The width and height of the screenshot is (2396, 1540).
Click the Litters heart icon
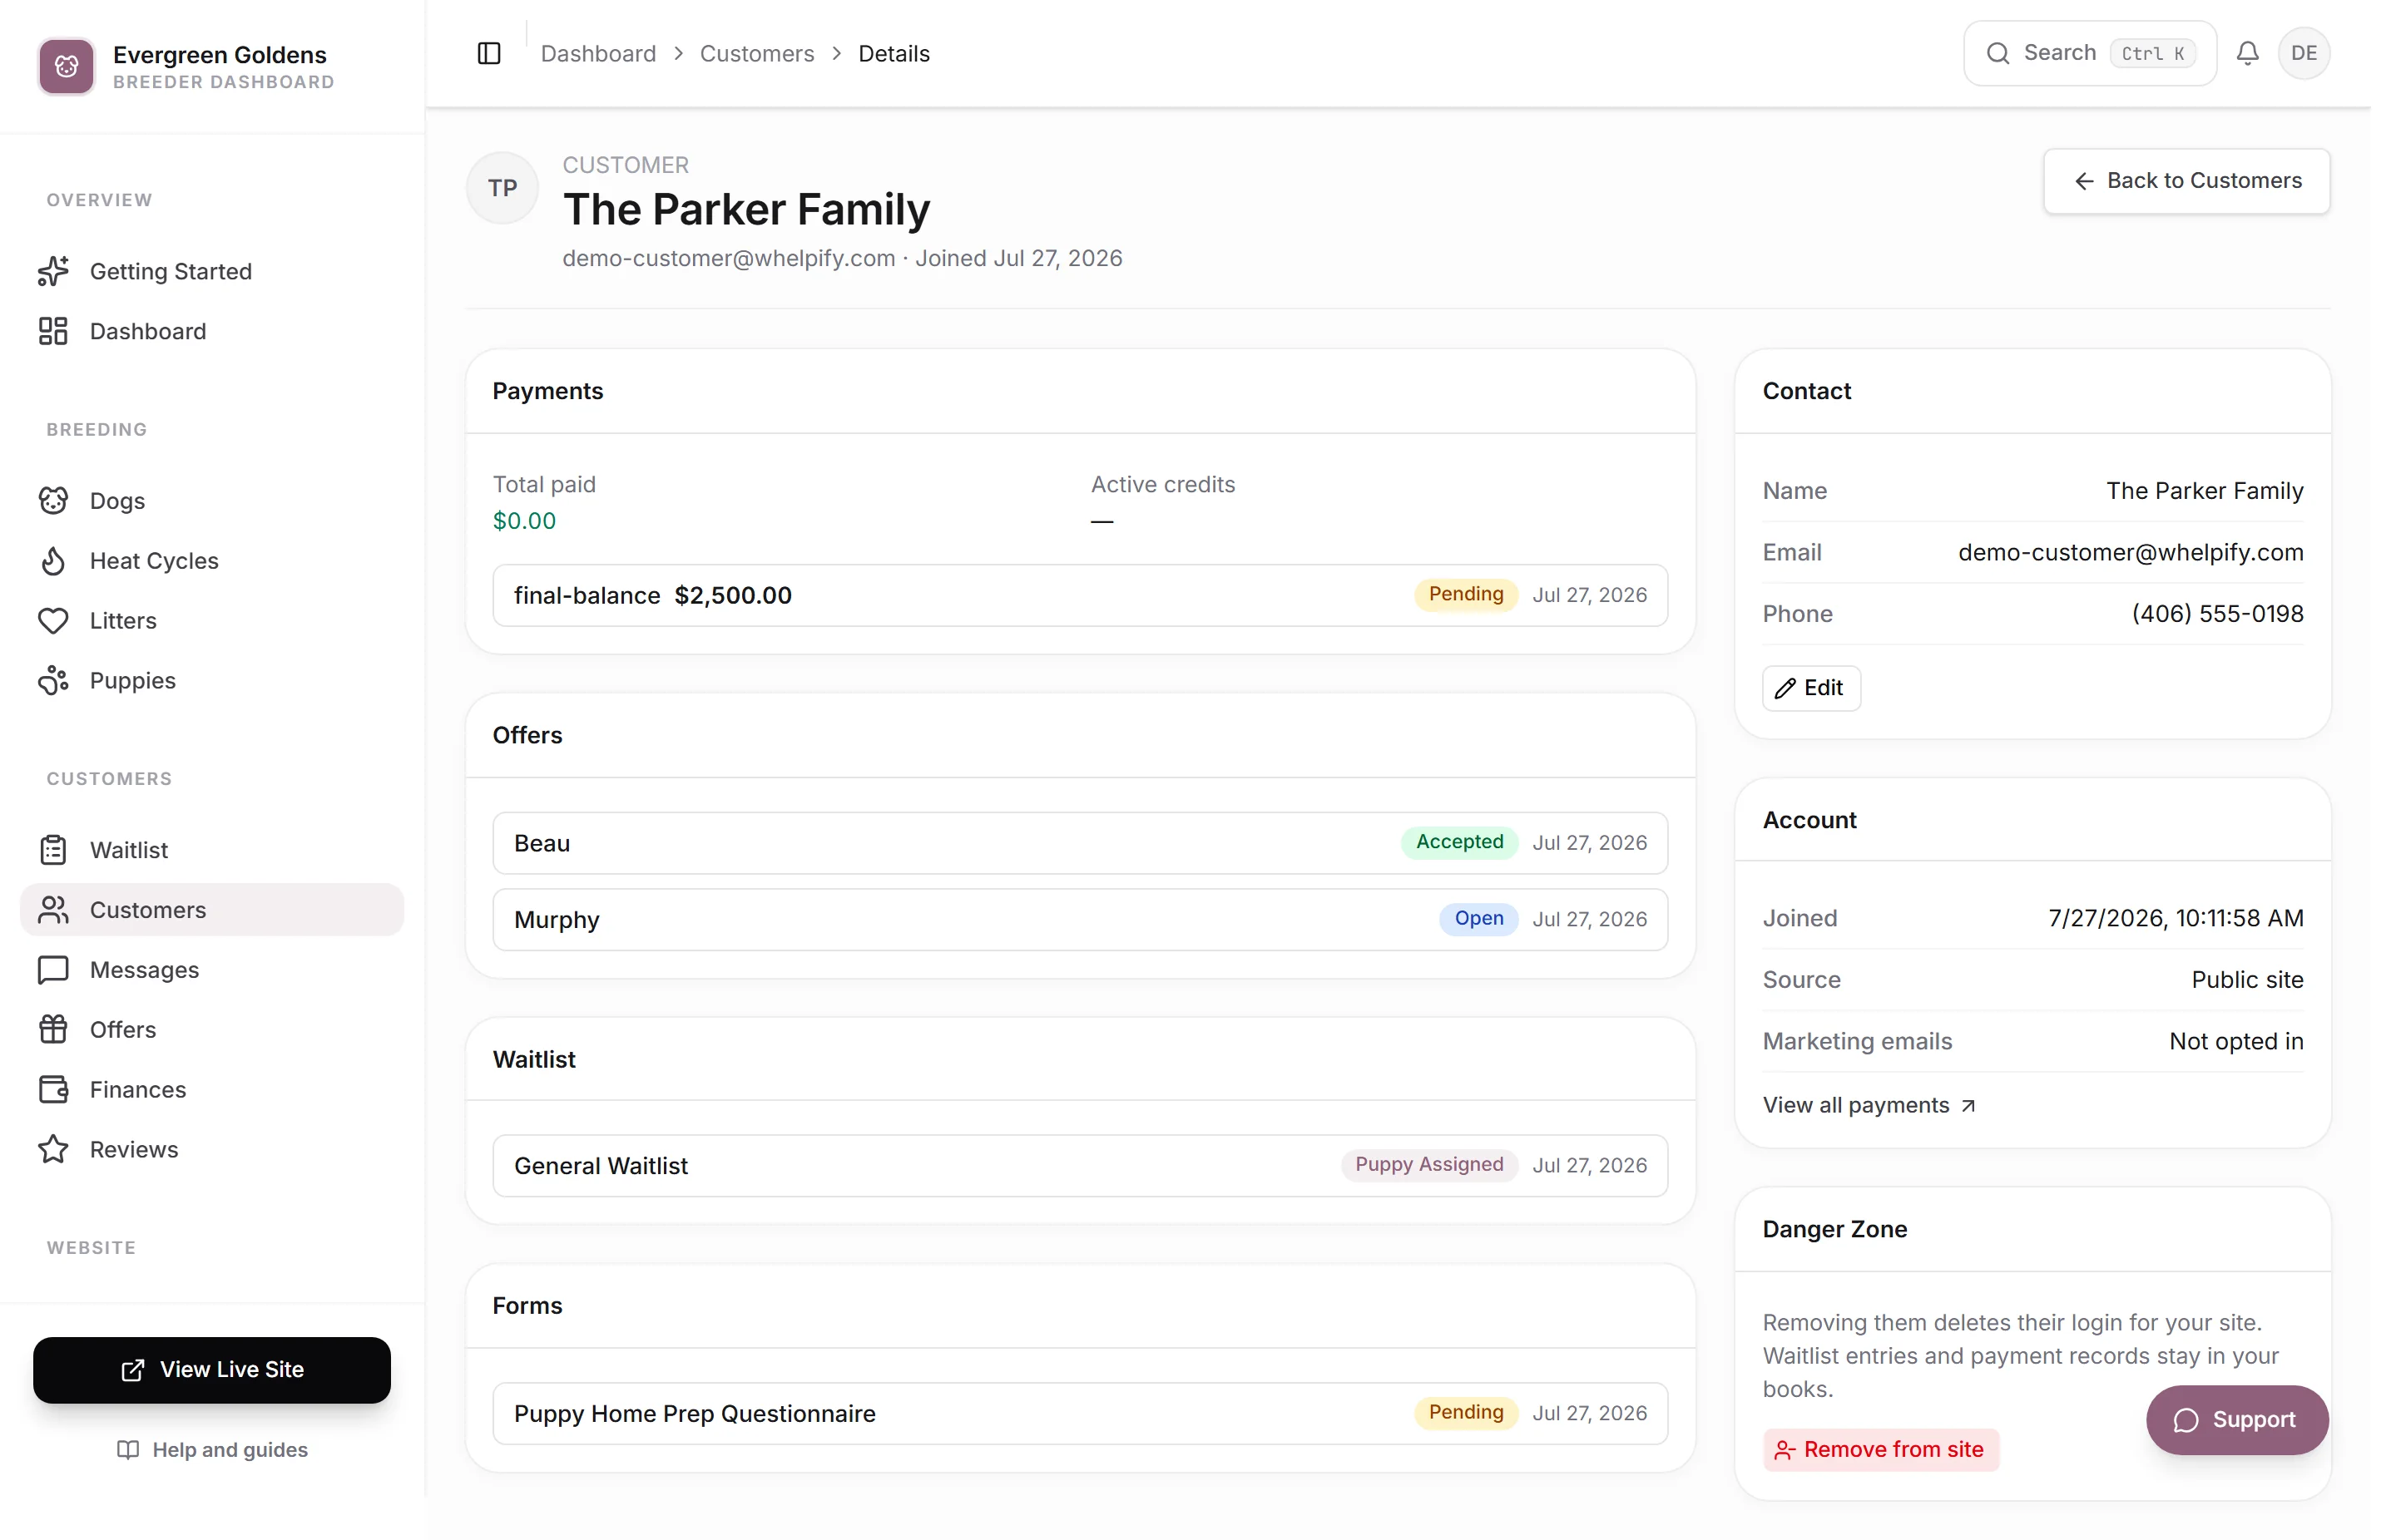click(53, 621)
